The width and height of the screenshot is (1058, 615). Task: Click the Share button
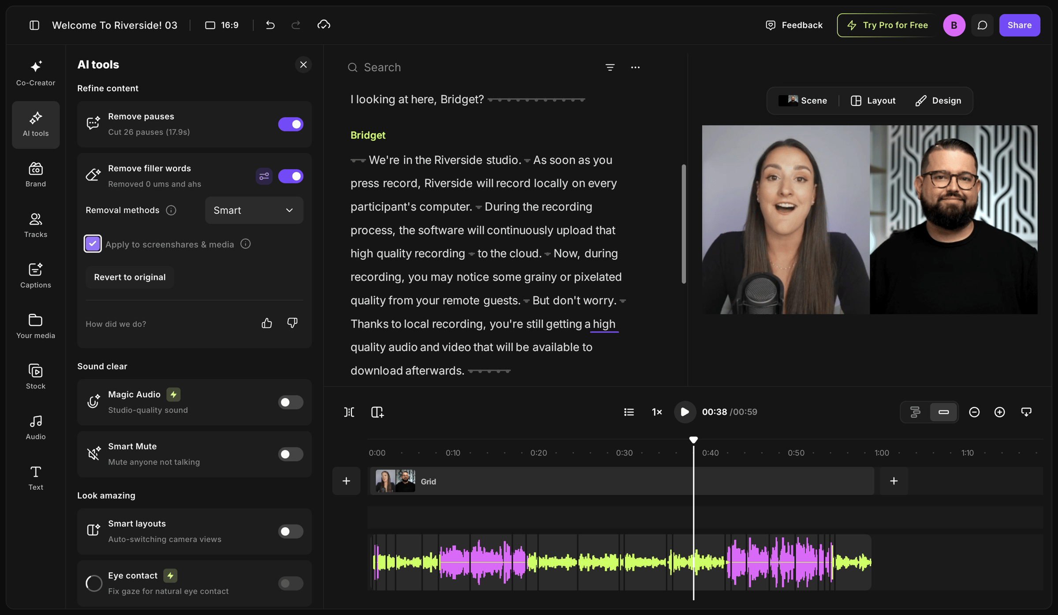[1020, 25]
